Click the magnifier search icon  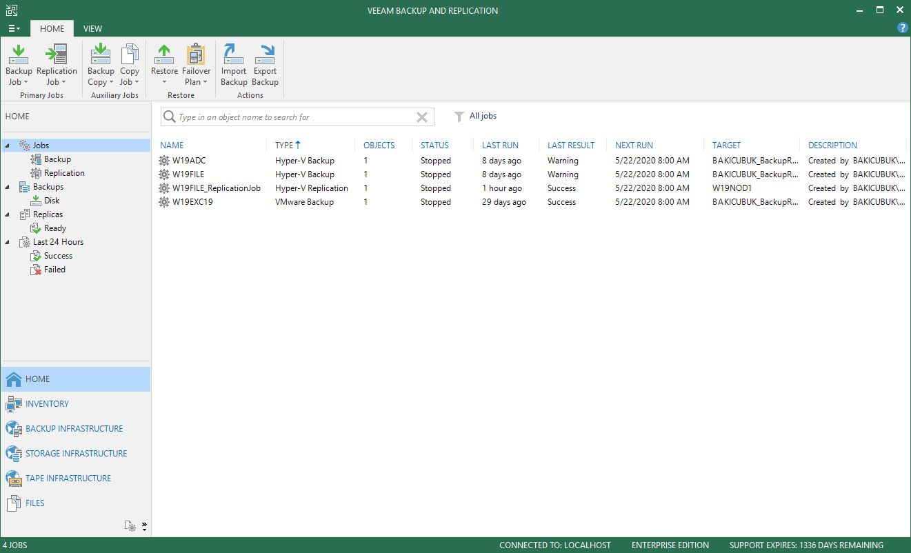(x=169, y=117)
